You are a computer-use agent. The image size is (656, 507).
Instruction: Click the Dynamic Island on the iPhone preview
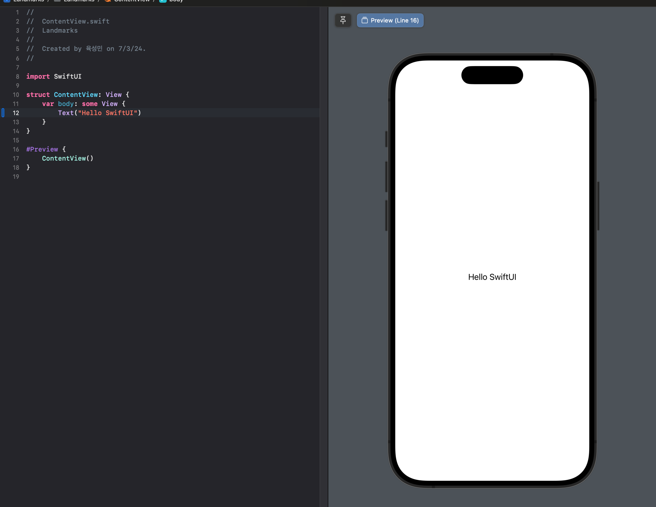click(492, 75)
